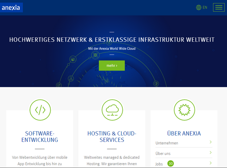227x168 pixels.
Task: Click the globe language icon
Action: pos(199,7)
